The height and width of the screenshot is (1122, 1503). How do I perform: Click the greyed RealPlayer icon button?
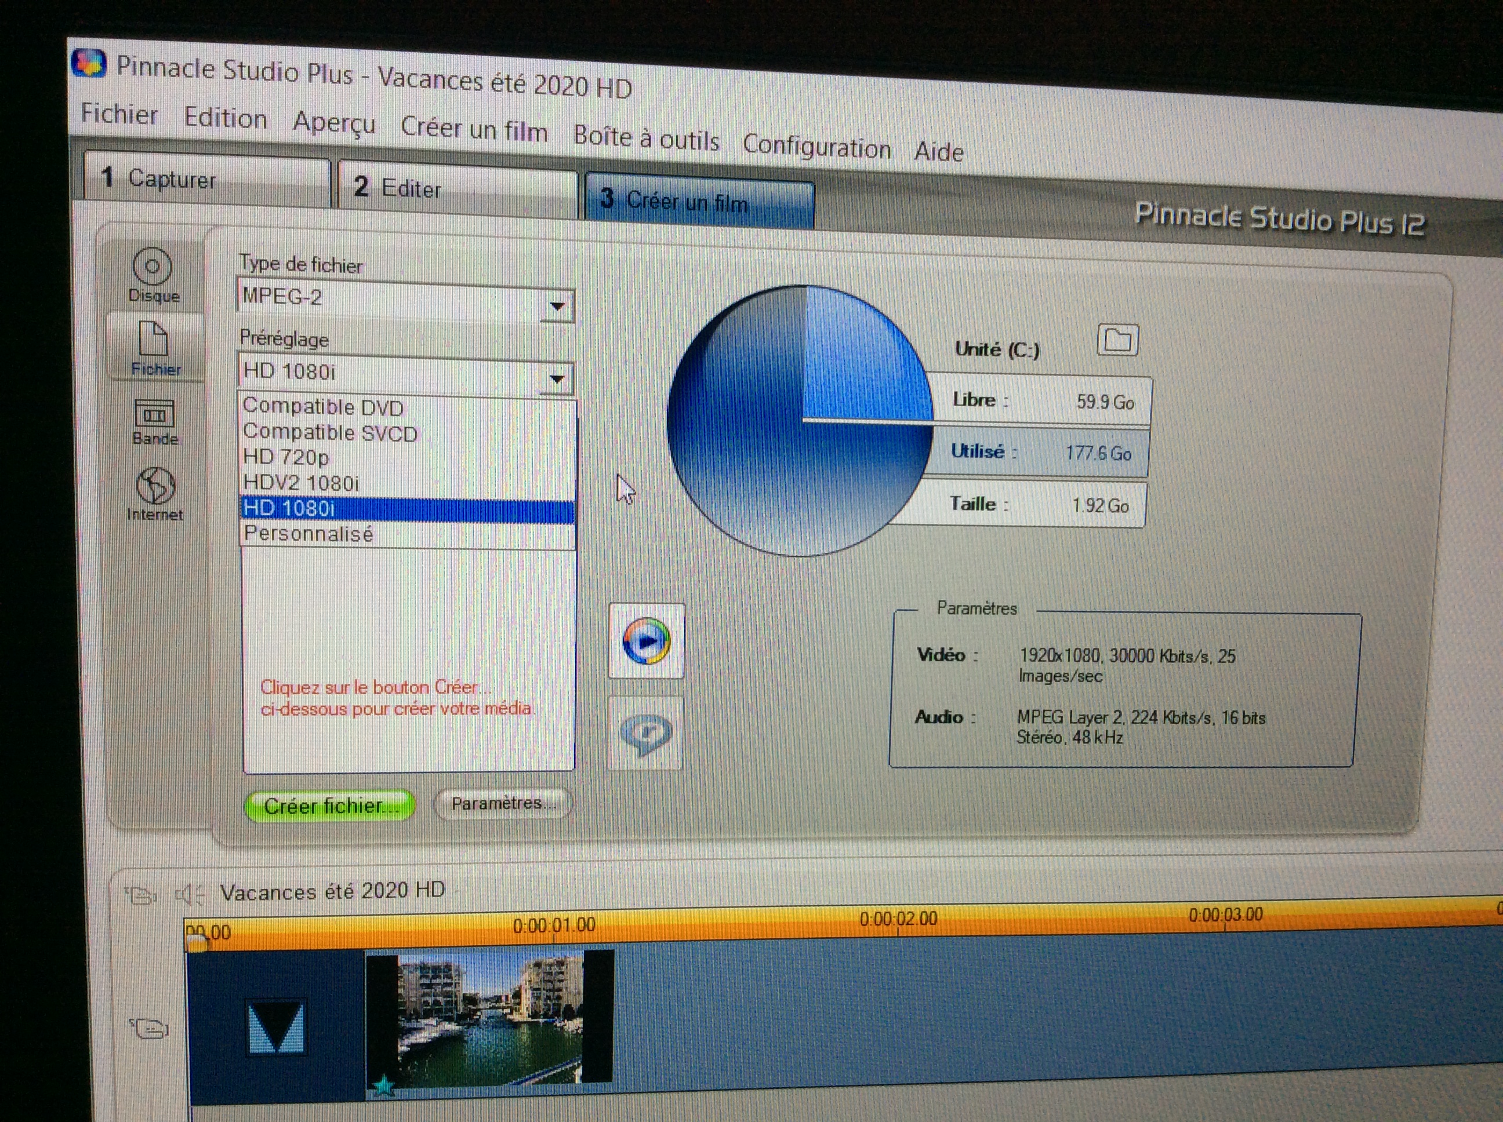pyautogui.click(x=645, y=734)
